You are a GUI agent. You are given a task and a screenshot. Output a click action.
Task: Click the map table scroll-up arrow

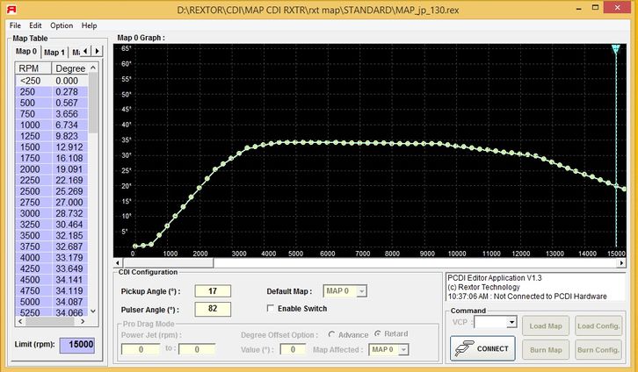(93, 67)
